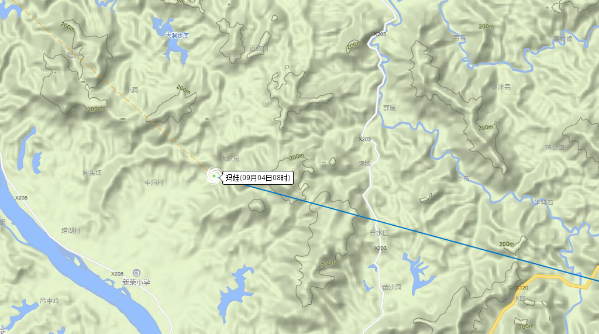The width and height of the screenshot is (599, 334).
Task: Select the 吊中岭 place label
Action: point(49,301)
